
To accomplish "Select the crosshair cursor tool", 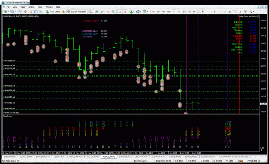I will 208,12.
